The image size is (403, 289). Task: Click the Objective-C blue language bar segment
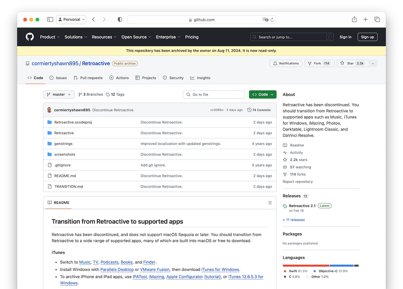(x=342, y=266)
